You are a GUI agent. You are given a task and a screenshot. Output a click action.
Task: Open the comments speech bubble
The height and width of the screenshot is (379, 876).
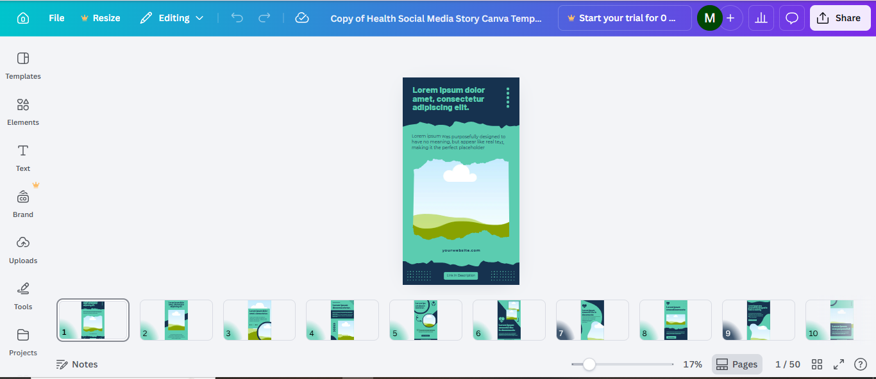click(x=792, y=18)
